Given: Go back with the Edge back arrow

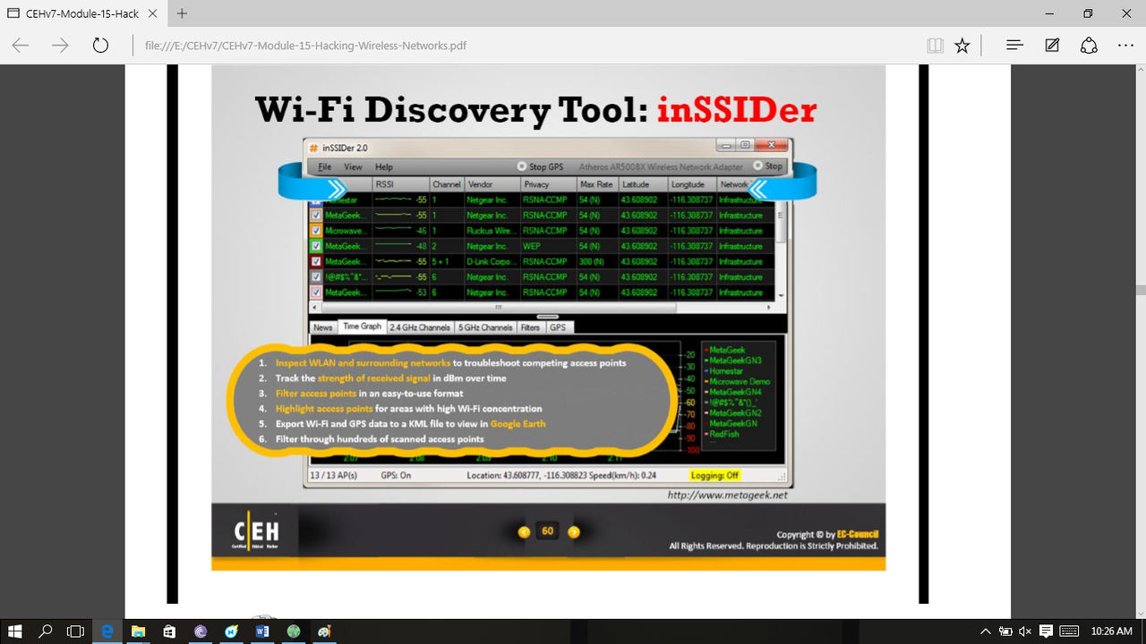Looking at the screenshot, I should [x=20, y=45].
